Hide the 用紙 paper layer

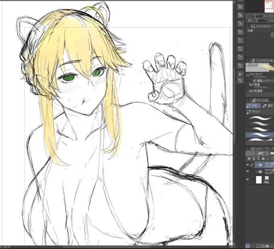pyautogui.click(x=247, y=179)
